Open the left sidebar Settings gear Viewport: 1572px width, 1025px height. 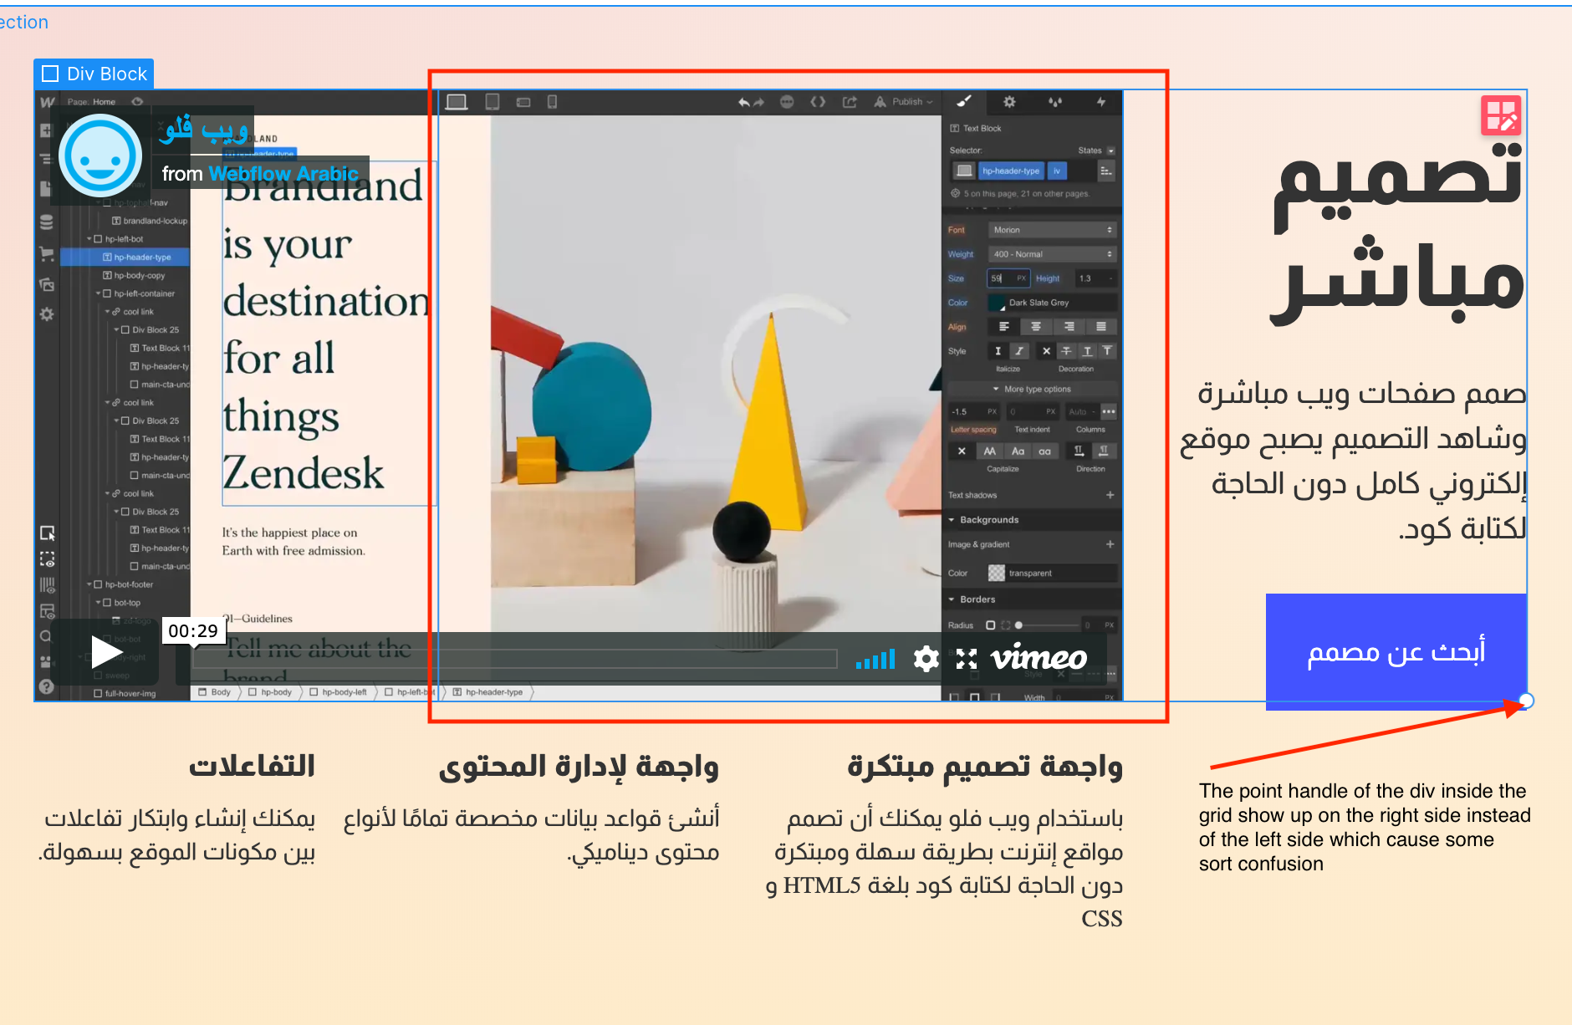point(47,314)
